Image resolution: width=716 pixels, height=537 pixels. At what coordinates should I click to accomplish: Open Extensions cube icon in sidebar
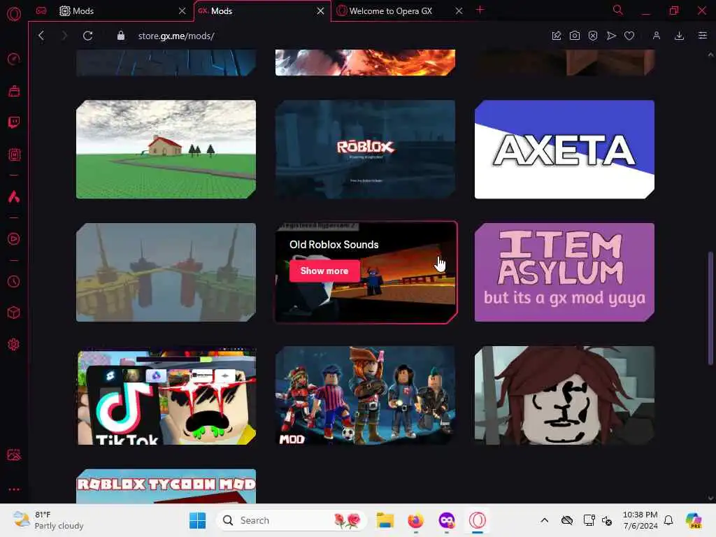pos(14,313)
